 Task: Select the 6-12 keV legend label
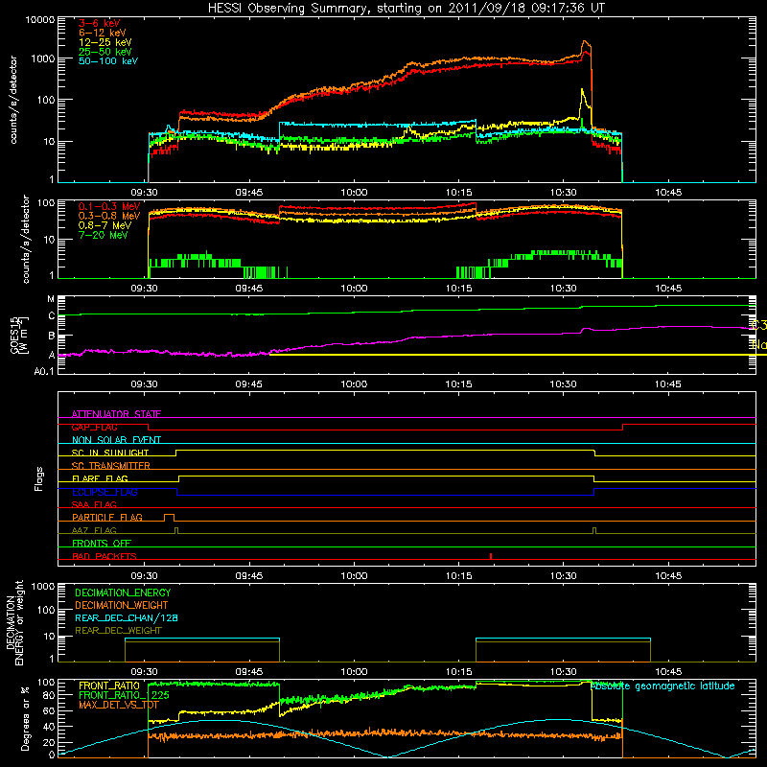[103, 33]
